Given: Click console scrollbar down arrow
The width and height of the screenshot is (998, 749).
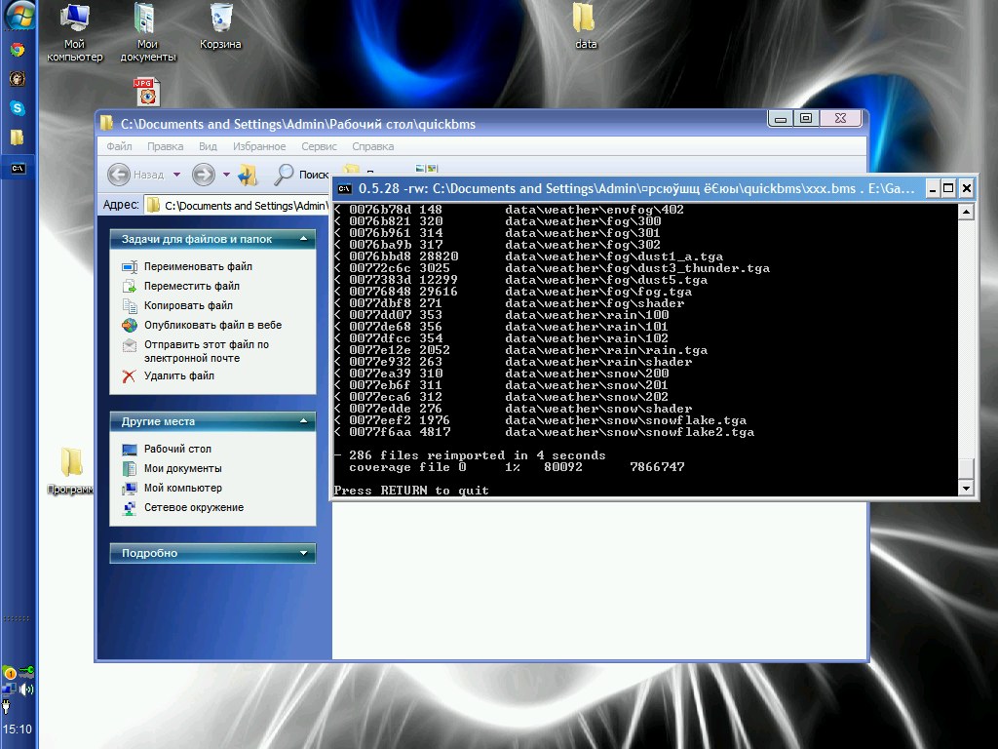Looking at the screenshot, I should (966, 489).
